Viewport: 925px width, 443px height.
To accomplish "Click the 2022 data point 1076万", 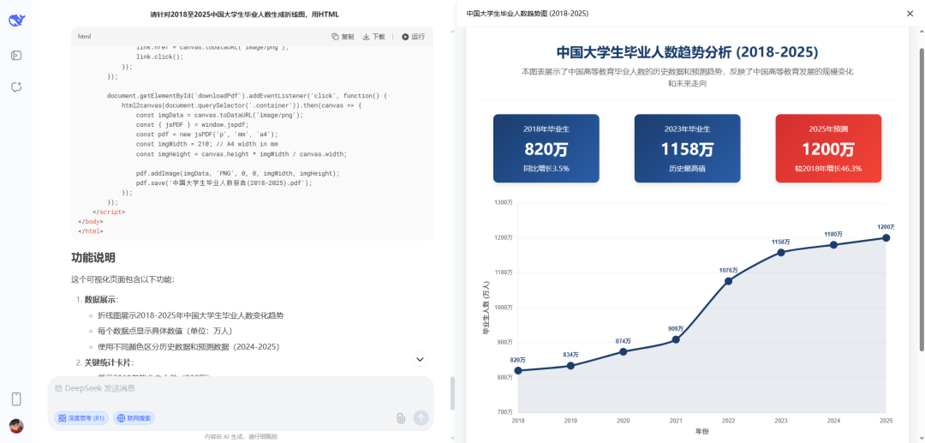I will [x=729, y=281].
